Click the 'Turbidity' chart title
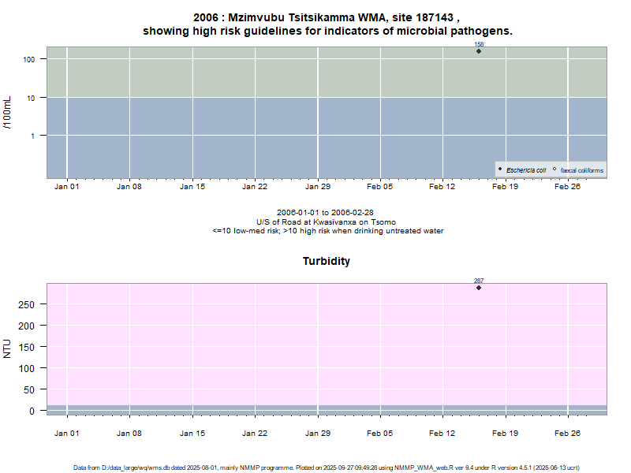 pyautogui.click(x=327, y=261)
